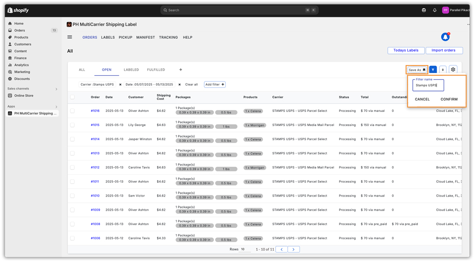Select checkbox for order #1016
The height and width of the screenshot is (262, 474).
coord(72,111)
